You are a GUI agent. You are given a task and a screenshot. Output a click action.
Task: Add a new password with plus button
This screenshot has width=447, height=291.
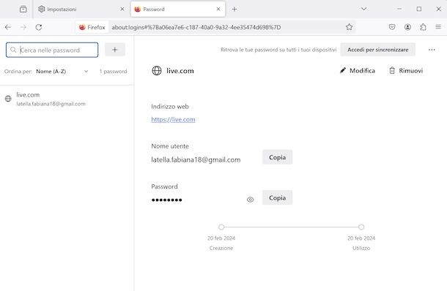(x=115, y=50)
